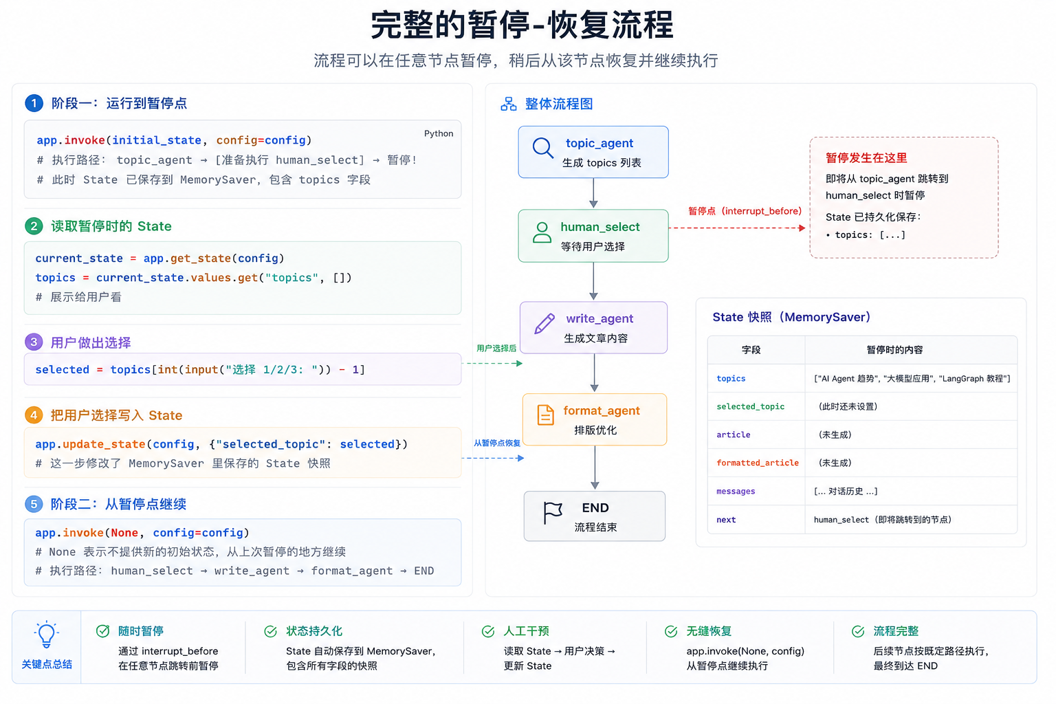Click the app.update_state code line
The image size is (1056, 704).
pyautogui.click(x=221, y=444)
